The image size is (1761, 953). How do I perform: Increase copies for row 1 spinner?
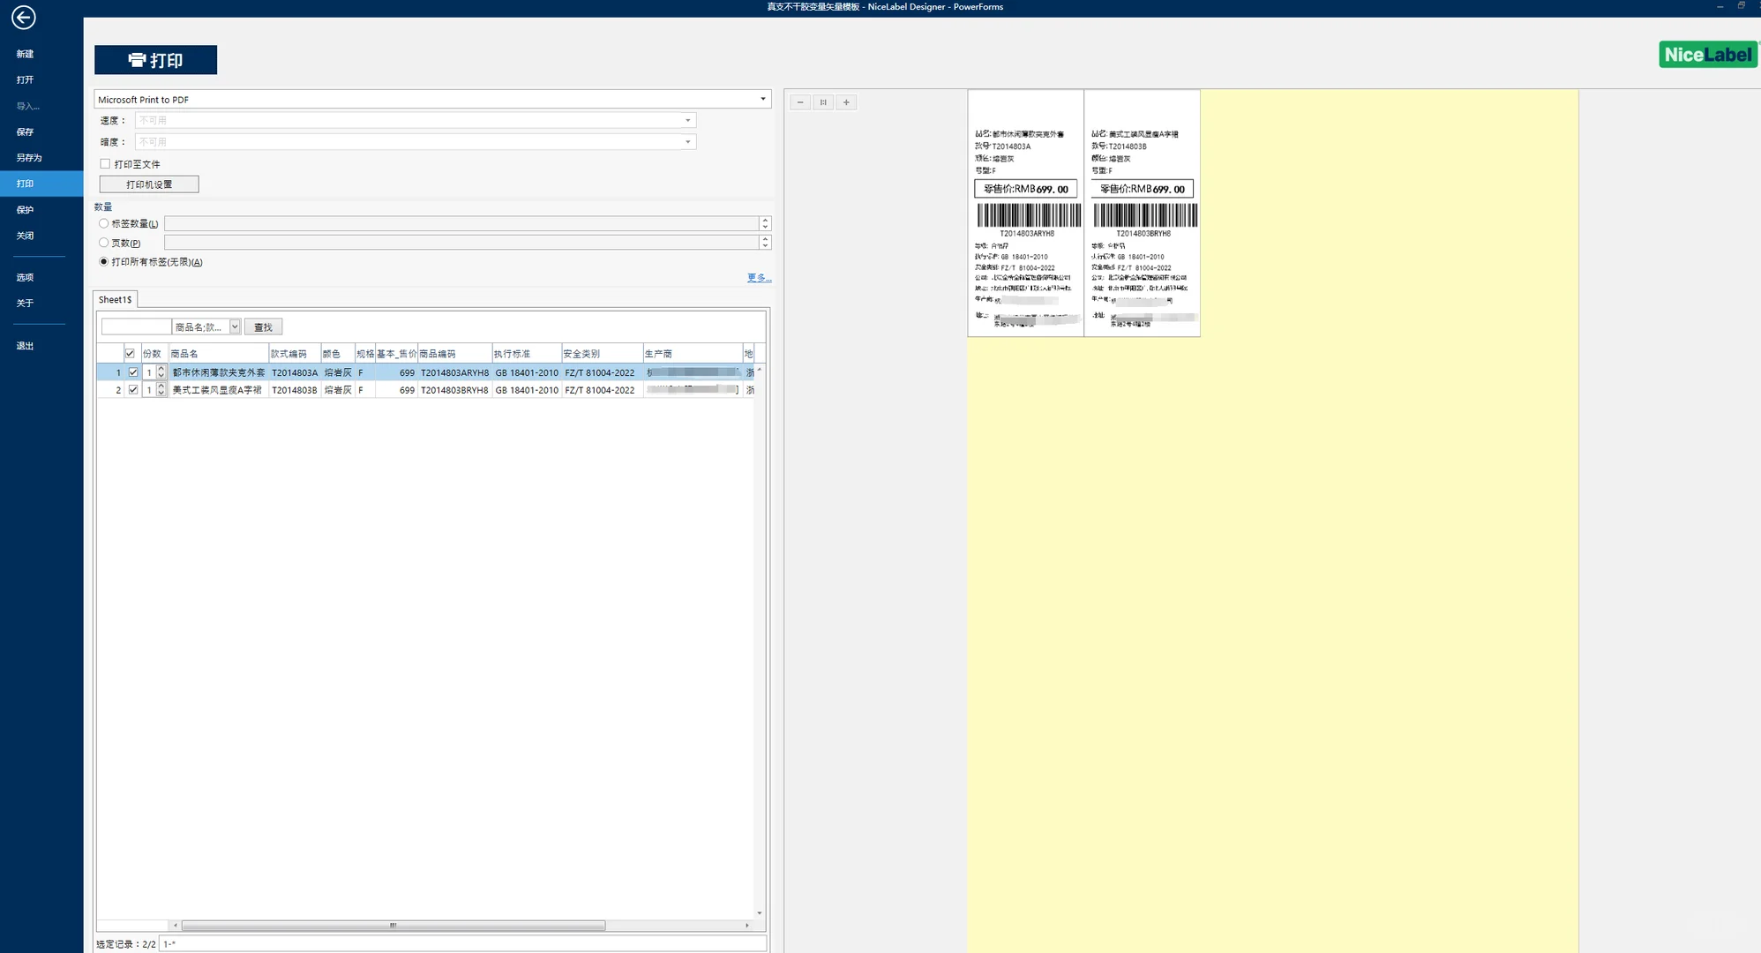[161, 369]
